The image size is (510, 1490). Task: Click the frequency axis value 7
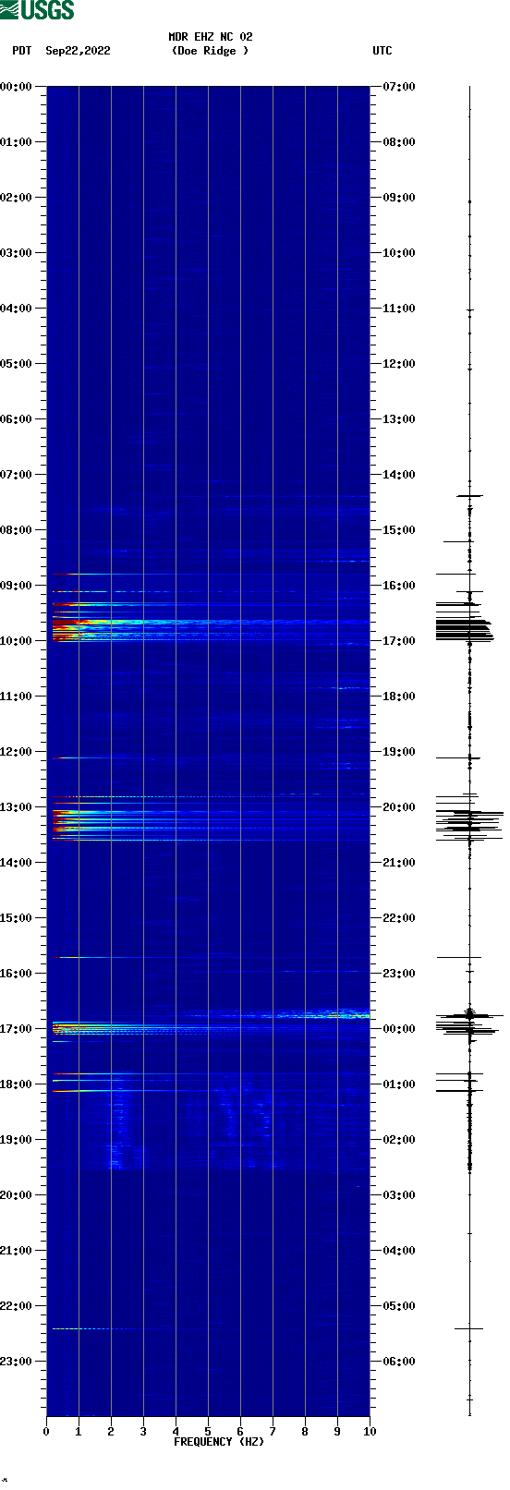273,1432
